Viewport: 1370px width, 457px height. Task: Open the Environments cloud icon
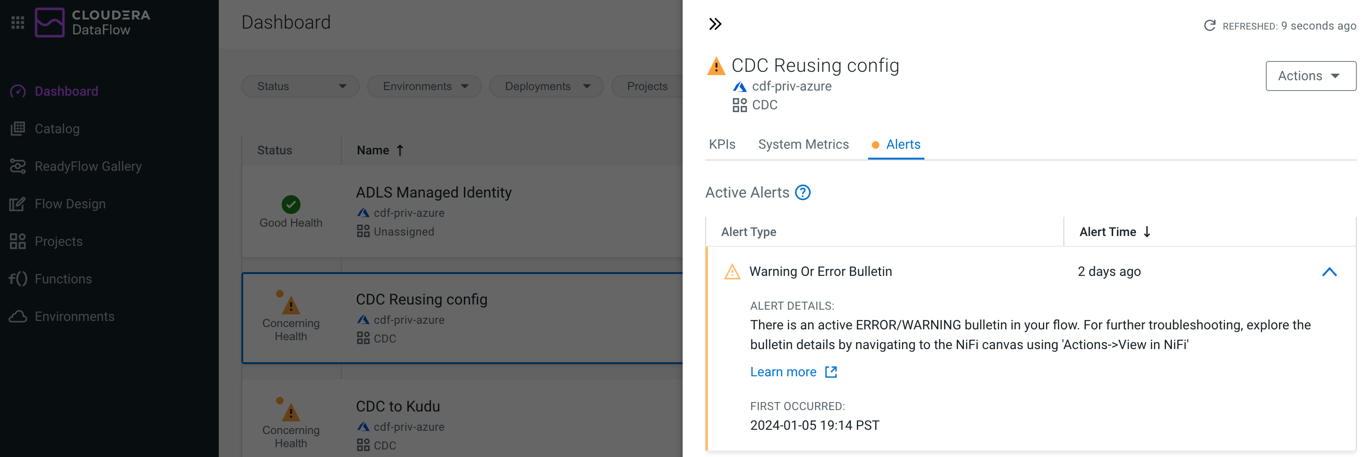point(17,316)
